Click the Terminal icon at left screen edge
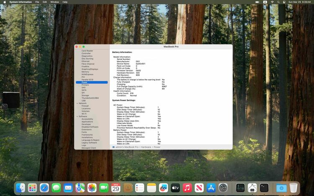 5,107
